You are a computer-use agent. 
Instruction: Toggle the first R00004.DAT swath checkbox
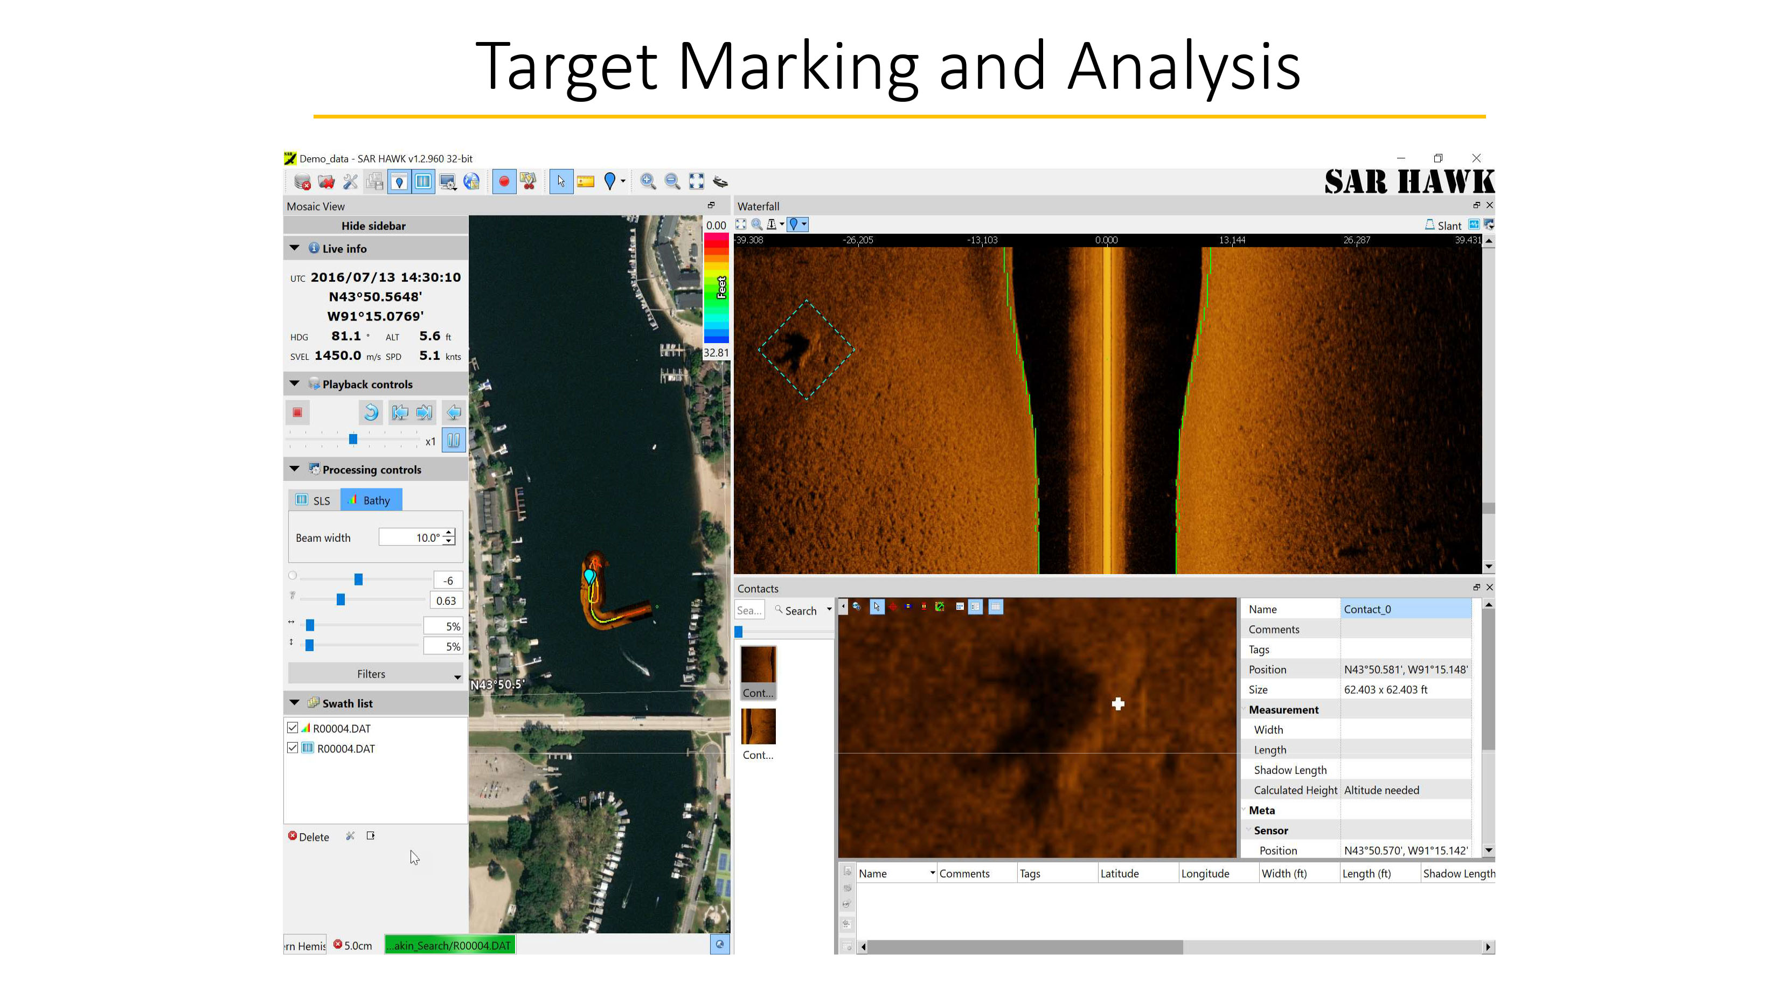point(293,728)
